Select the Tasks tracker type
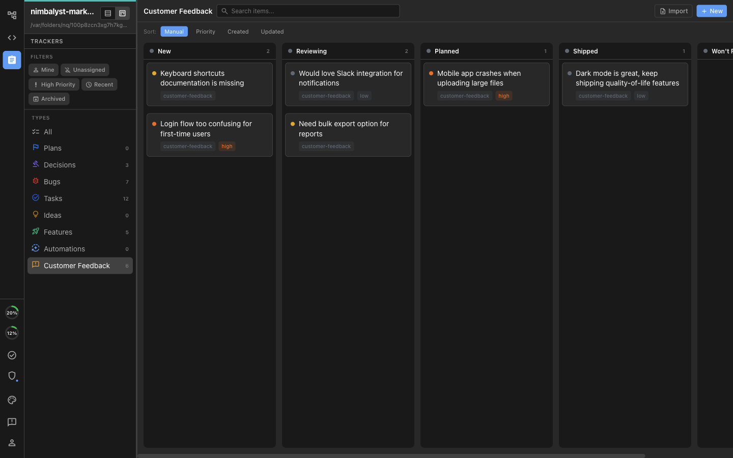Image resolution: width=733 pixels, height=458 pixels. 80,198
